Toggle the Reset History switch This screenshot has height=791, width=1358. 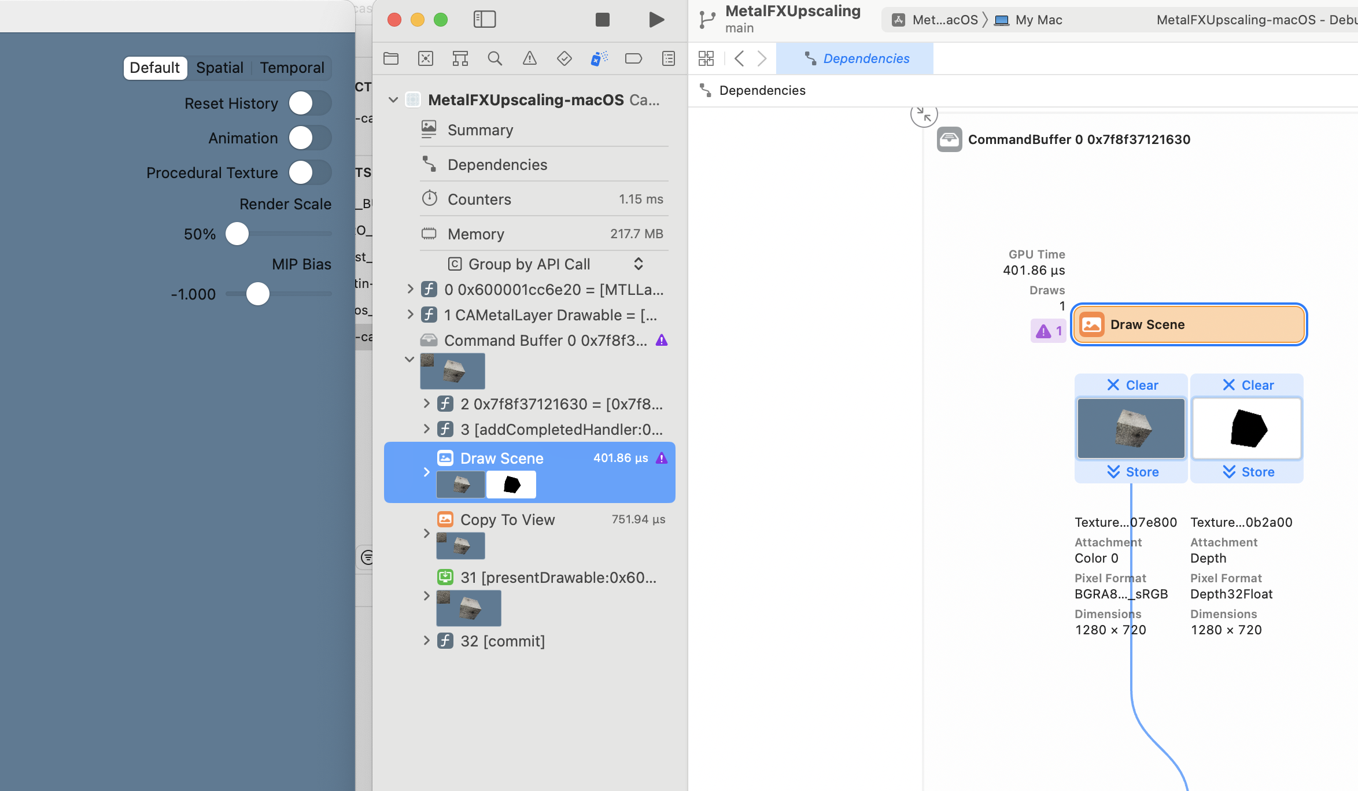(x=310, y=104)
